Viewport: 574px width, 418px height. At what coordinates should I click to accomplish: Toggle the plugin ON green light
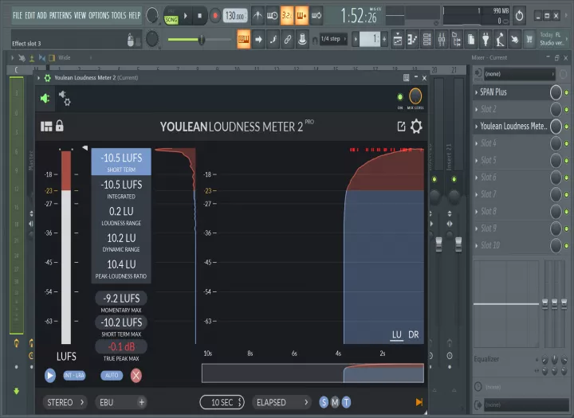(399, 97)
